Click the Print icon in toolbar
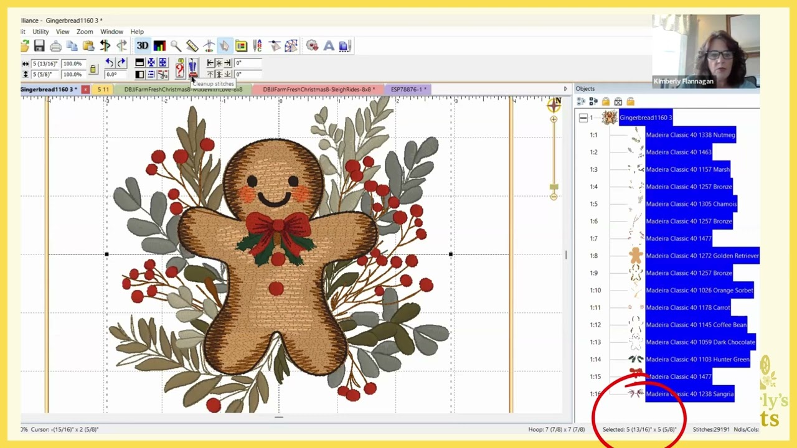 pos(55,45)
